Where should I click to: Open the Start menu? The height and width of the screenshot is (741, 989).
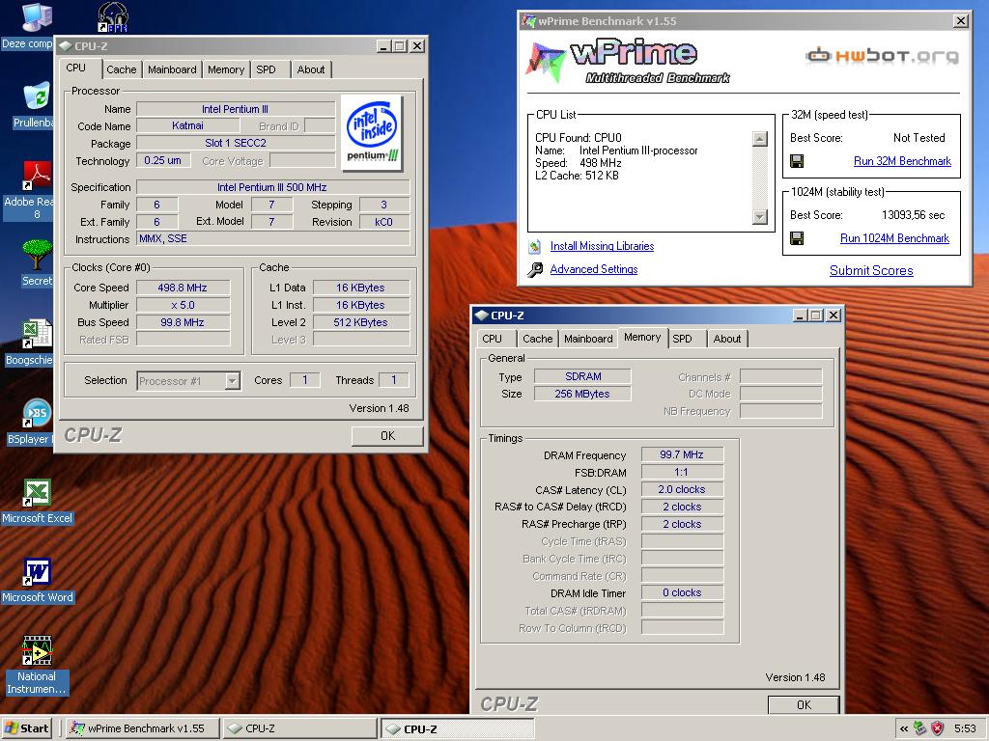pos(26,728)
